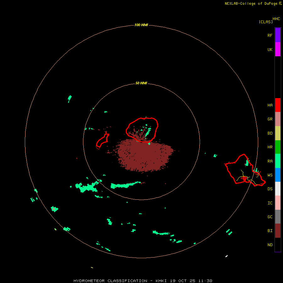Click the BI brown legend swatch

(278, 231)
